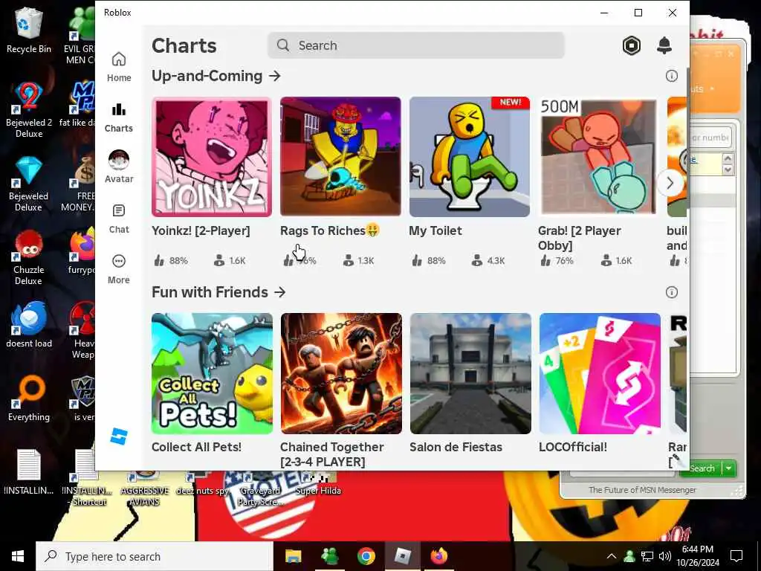Open the Yoinkz! game thumbnail
This screenshot has width=761, height=571.
[212, 157]
